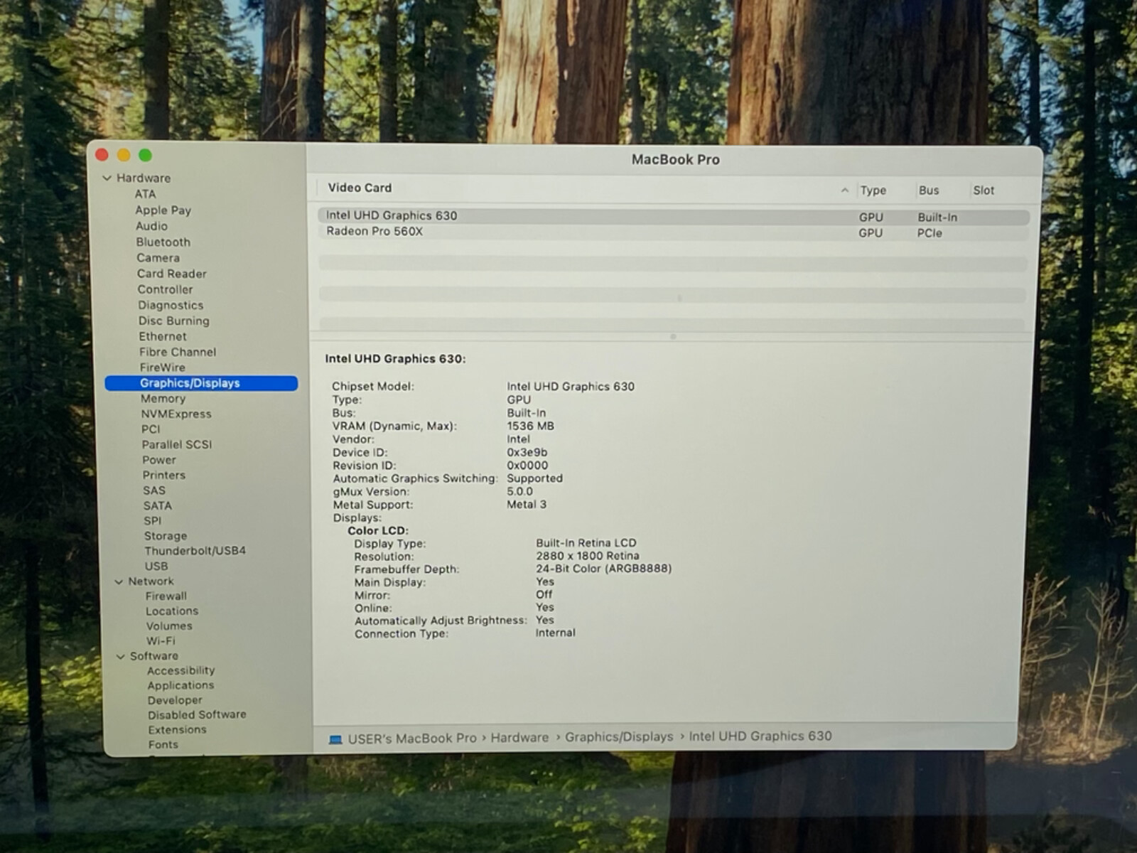The width and height of the screenshot is (1137, 853).
Task: Click Graphics/Displays in the path bar
Action: 619,737
